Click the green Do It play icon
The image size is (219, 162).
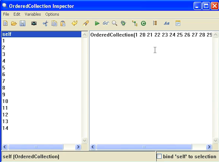coord(97,23)
